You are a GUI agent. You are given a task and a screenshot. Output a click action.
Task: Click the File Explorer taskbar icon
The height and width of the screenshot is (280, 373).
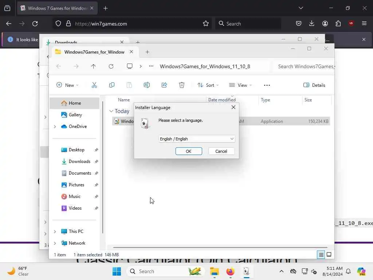click(x=214, y=271)
